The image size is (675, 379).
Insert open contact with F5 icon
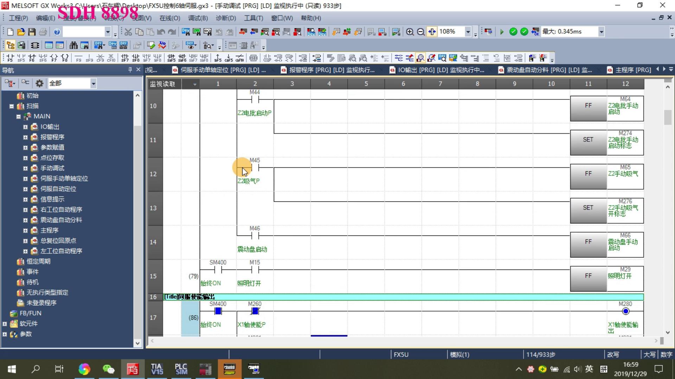[x=10, y=58]
